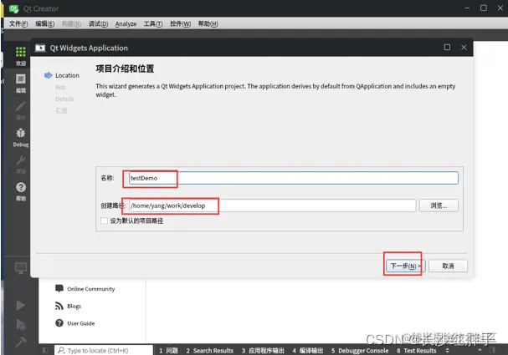Click the 下一步(N) next button
The height and width of the screenshot is (355, 508).
[x=406, y=266]
